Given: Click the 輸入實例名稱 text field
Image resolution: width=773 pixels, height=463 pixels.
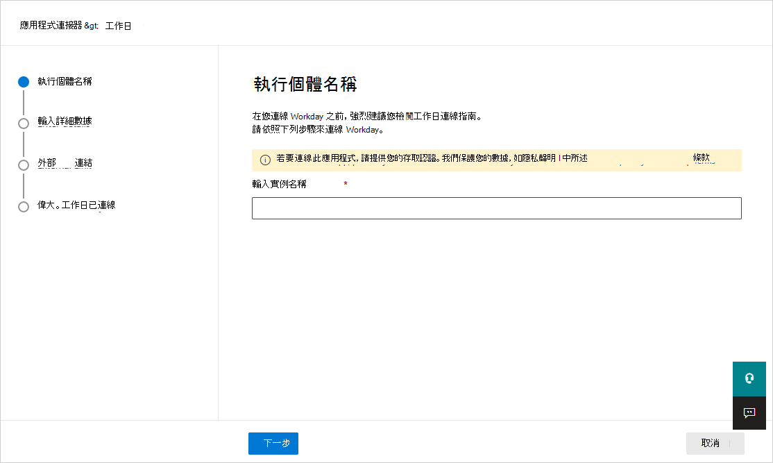Looking at the screenshot, I should coord(497,208).
